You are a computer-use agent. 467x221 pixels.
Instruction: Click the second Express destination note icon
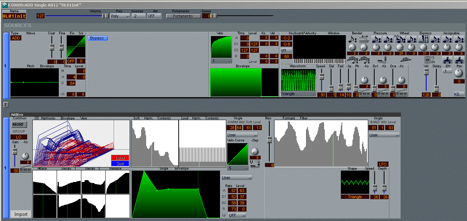(x=436, y=39)
